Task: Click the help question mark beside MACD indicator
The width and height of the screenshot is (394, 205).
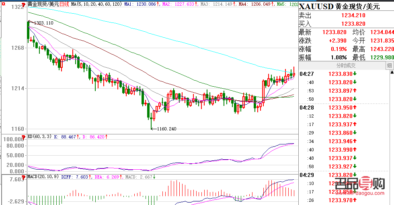Action: [25, 177]
